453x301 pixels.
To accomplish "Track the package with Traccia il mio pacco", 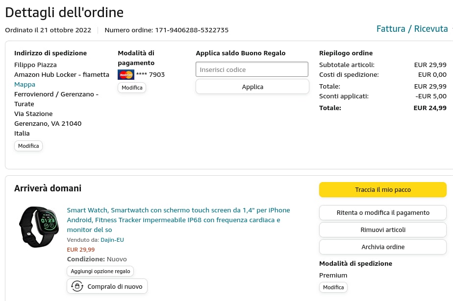I will [382, 189].
